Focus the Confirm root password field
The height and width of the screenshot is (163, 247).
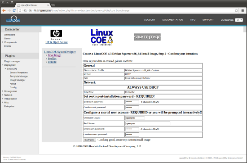[132, 107]
